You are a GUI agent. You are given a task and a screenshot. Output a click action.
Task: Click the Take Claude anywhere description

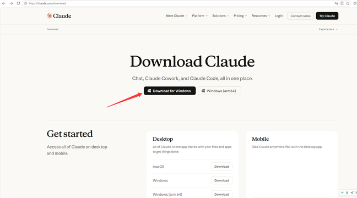(287, 147)
